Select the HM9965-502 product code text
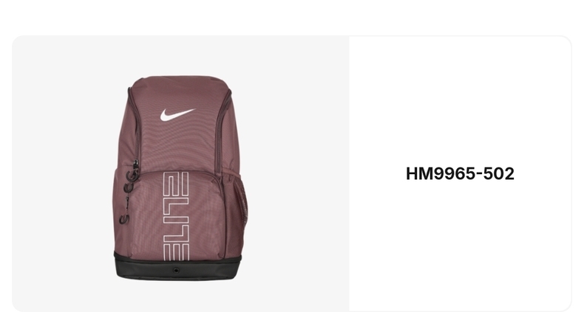 point(460,174)
